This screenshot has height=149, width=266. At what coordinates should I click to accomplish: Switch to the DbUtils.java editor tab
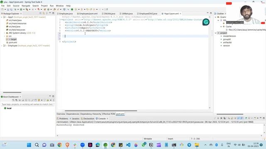tap(109, 14)
